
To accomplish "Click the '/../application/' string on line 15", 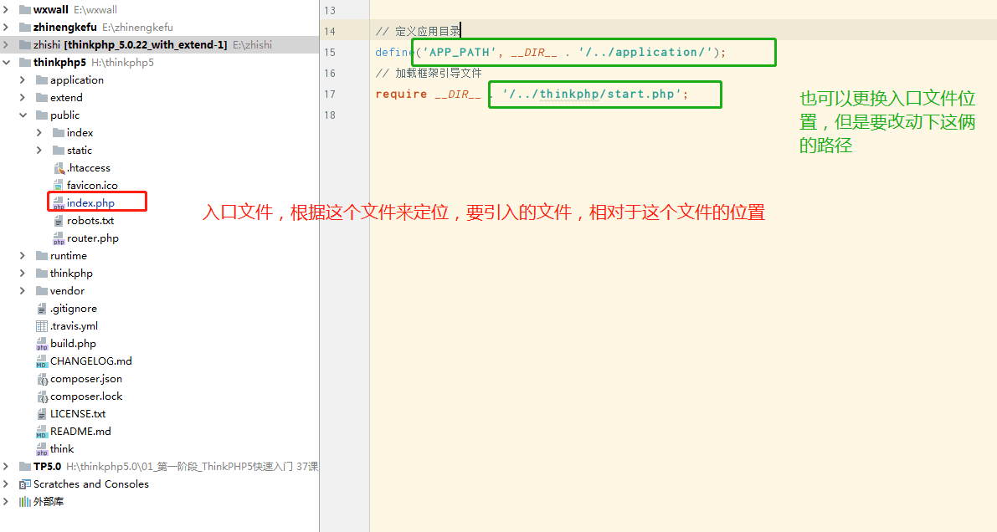I will click(x=645, y=52).
